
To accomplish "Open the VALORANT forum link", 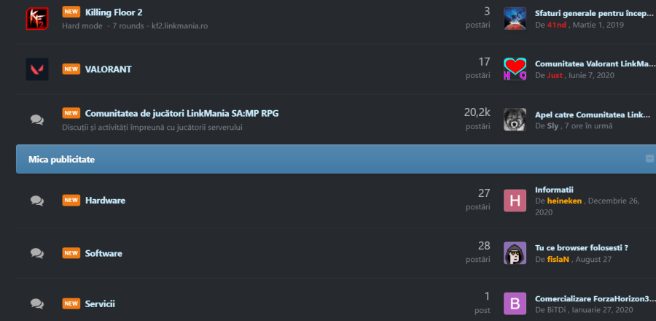I will click(108, 69).
